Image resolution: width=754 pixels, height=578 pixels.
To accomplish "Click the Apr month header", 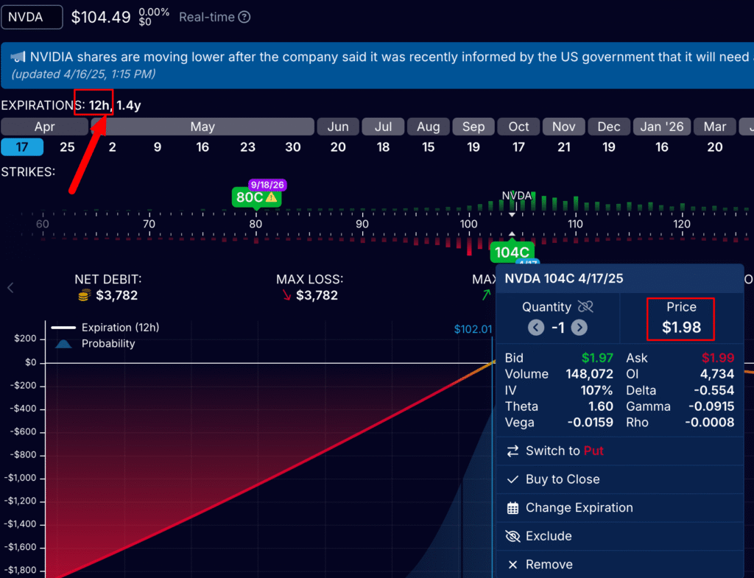I will pyautogui.click(x=45, y=127).
